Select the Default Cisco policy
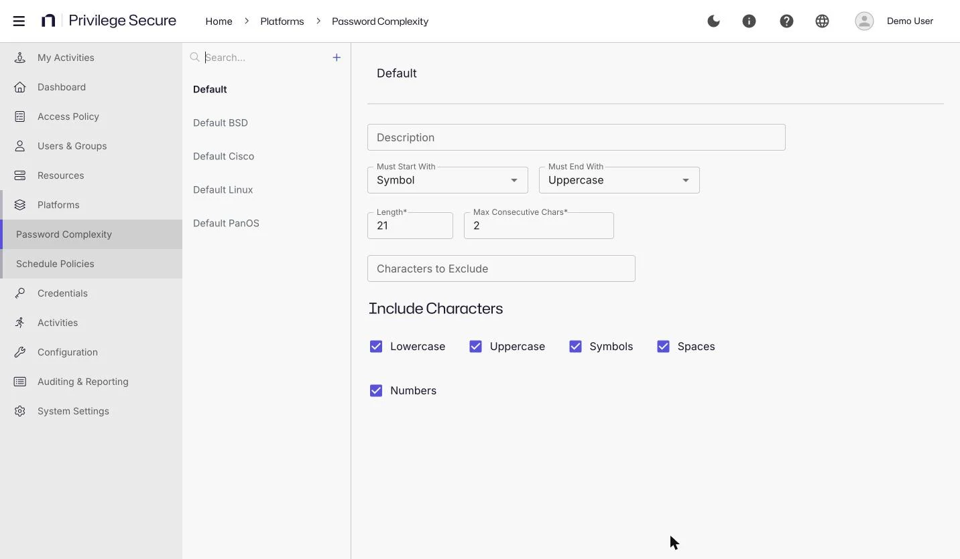The height and width of the screenshot is (559, 960). (x=223, y=156)
